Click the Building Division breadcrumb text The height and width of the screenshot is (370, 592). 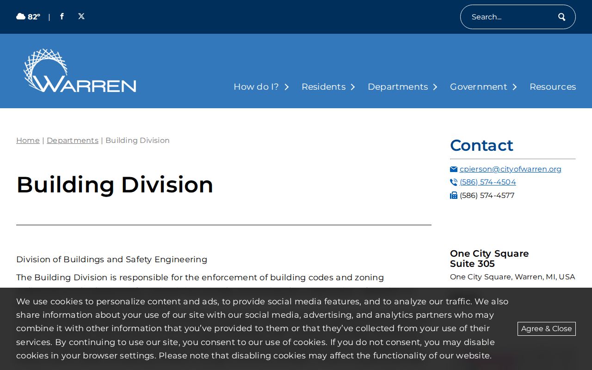137,141
